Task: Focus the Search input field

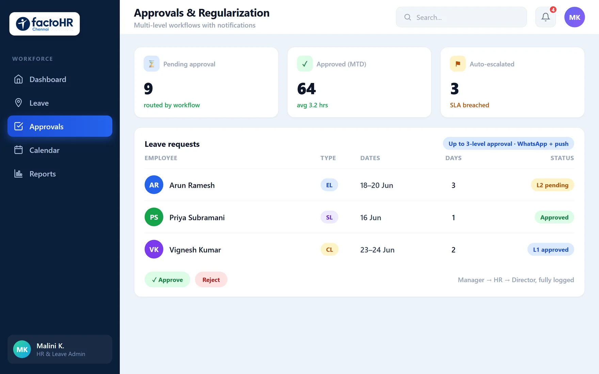Action: point(461,17)
